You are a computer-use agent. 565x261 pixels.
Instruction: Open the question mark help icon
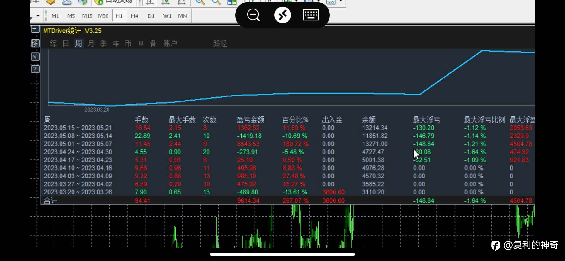click(x=35, y=69)
